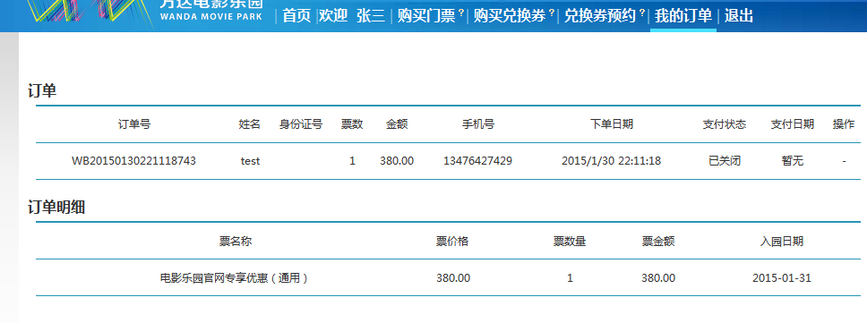Click the 身份证号 column header
The height and width of the screenshot is (323, 867).
click(301, 124)
